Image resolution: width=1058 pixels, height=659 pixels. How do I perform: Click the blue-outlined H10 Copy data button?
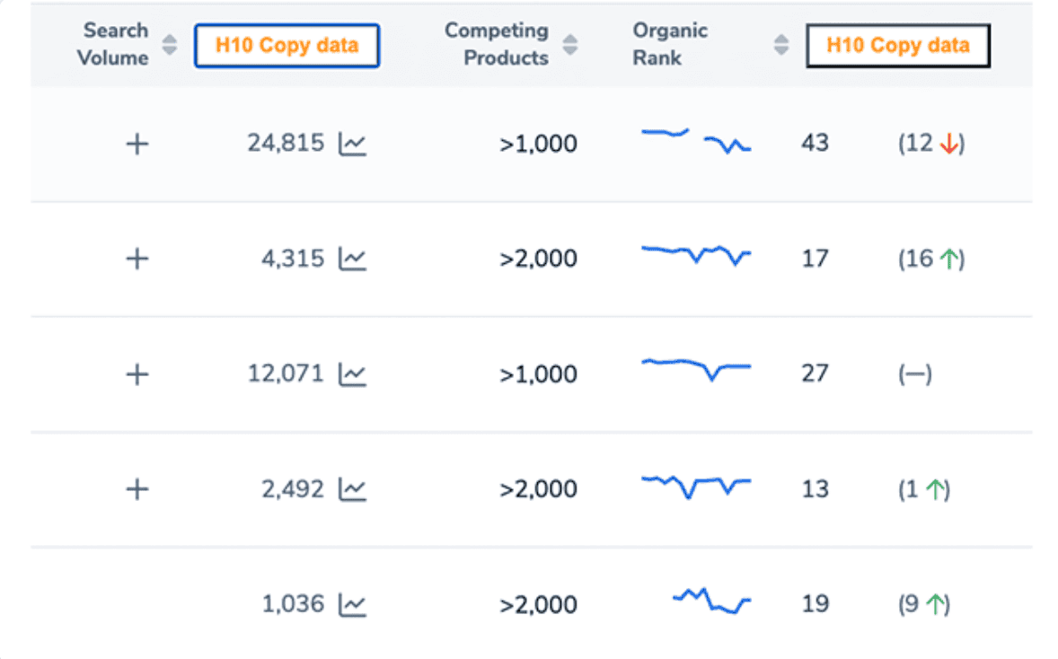pyautogui.click(x=287, y=46)
